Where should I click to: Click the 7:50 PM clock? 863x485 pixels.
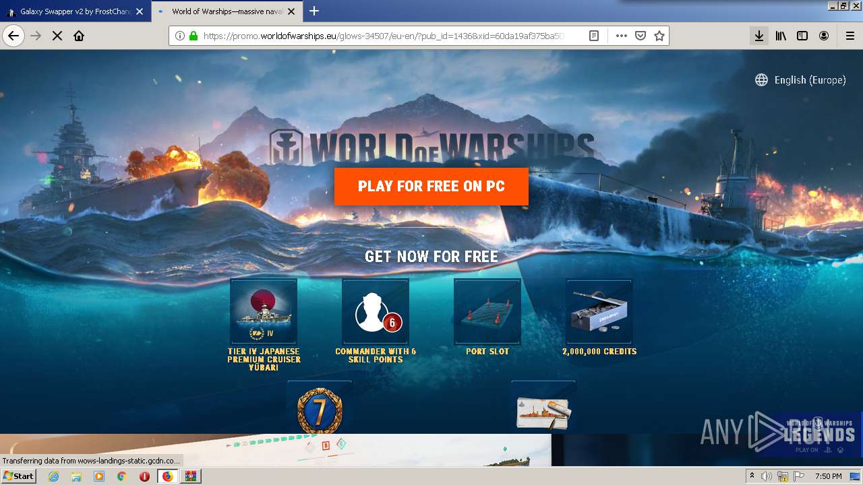829,476
